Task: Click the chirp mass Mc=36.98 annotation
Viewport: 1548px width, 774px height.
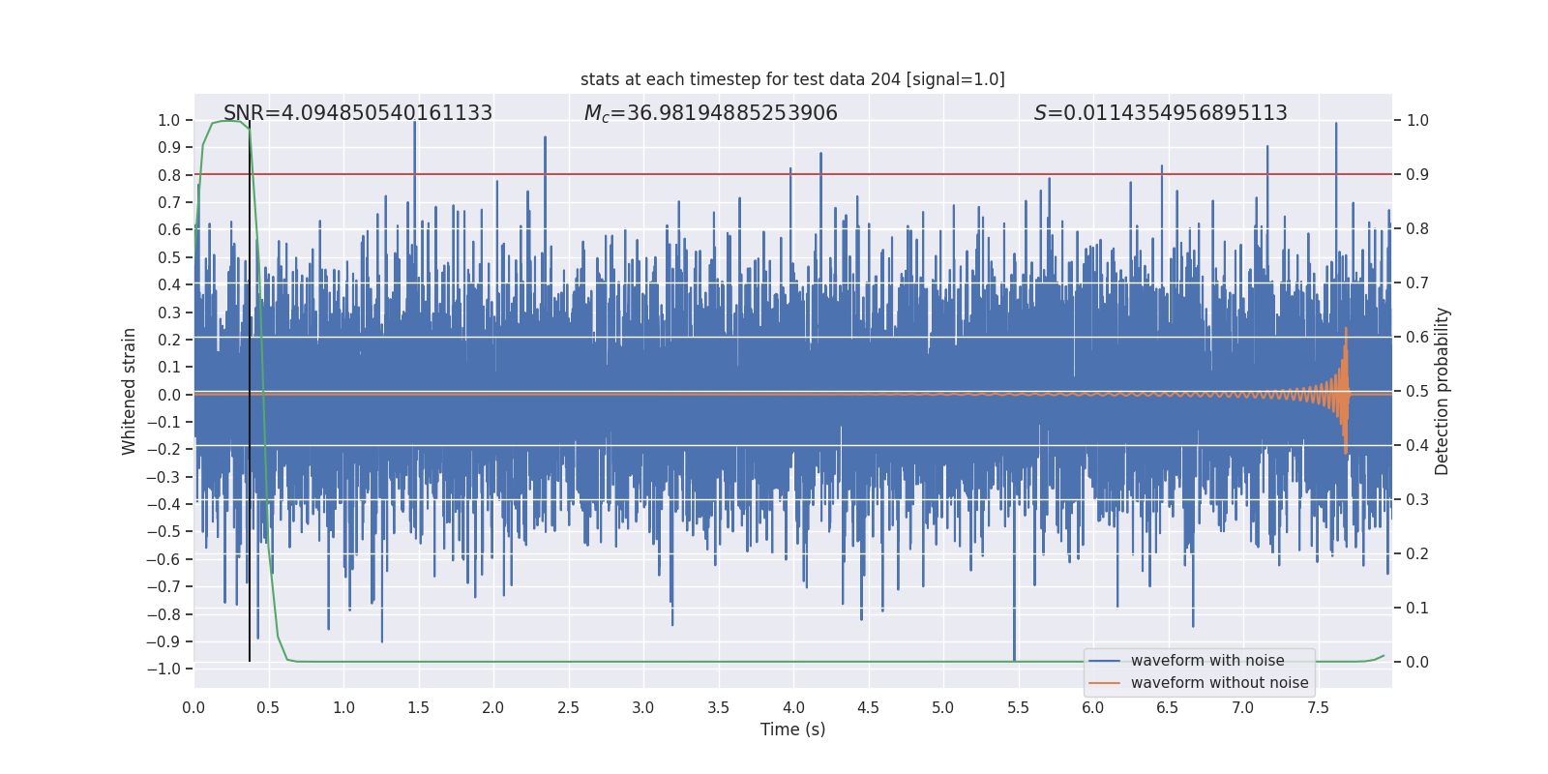Action: click(x=711, y=113)
